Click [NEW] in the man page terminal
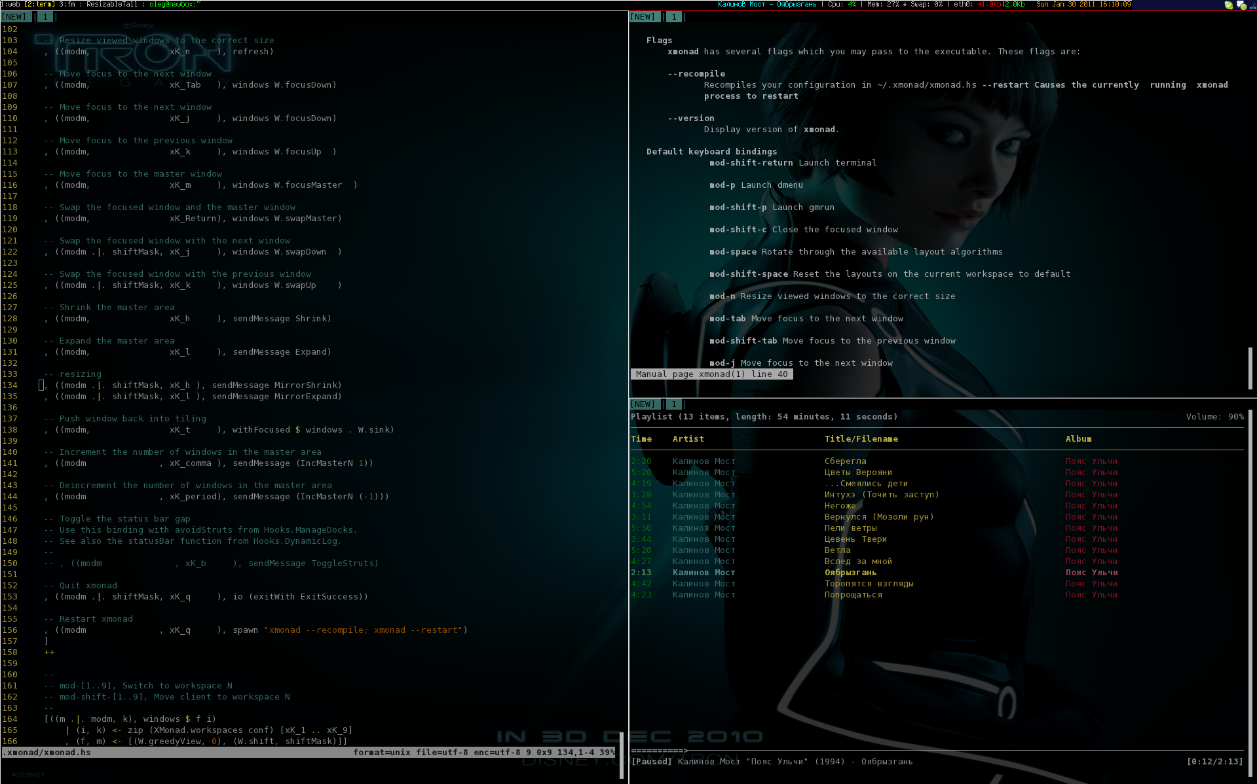This screenshot has width=1257, height=784. [x=643, y=17]
